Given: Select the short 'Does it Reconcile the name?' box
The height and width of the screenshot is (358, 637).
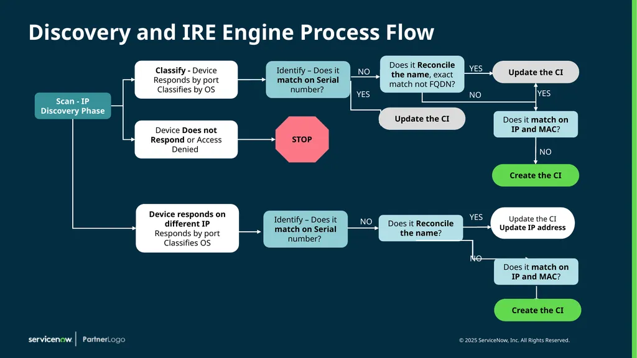Looking at the screenshot, I should (421, 228).
